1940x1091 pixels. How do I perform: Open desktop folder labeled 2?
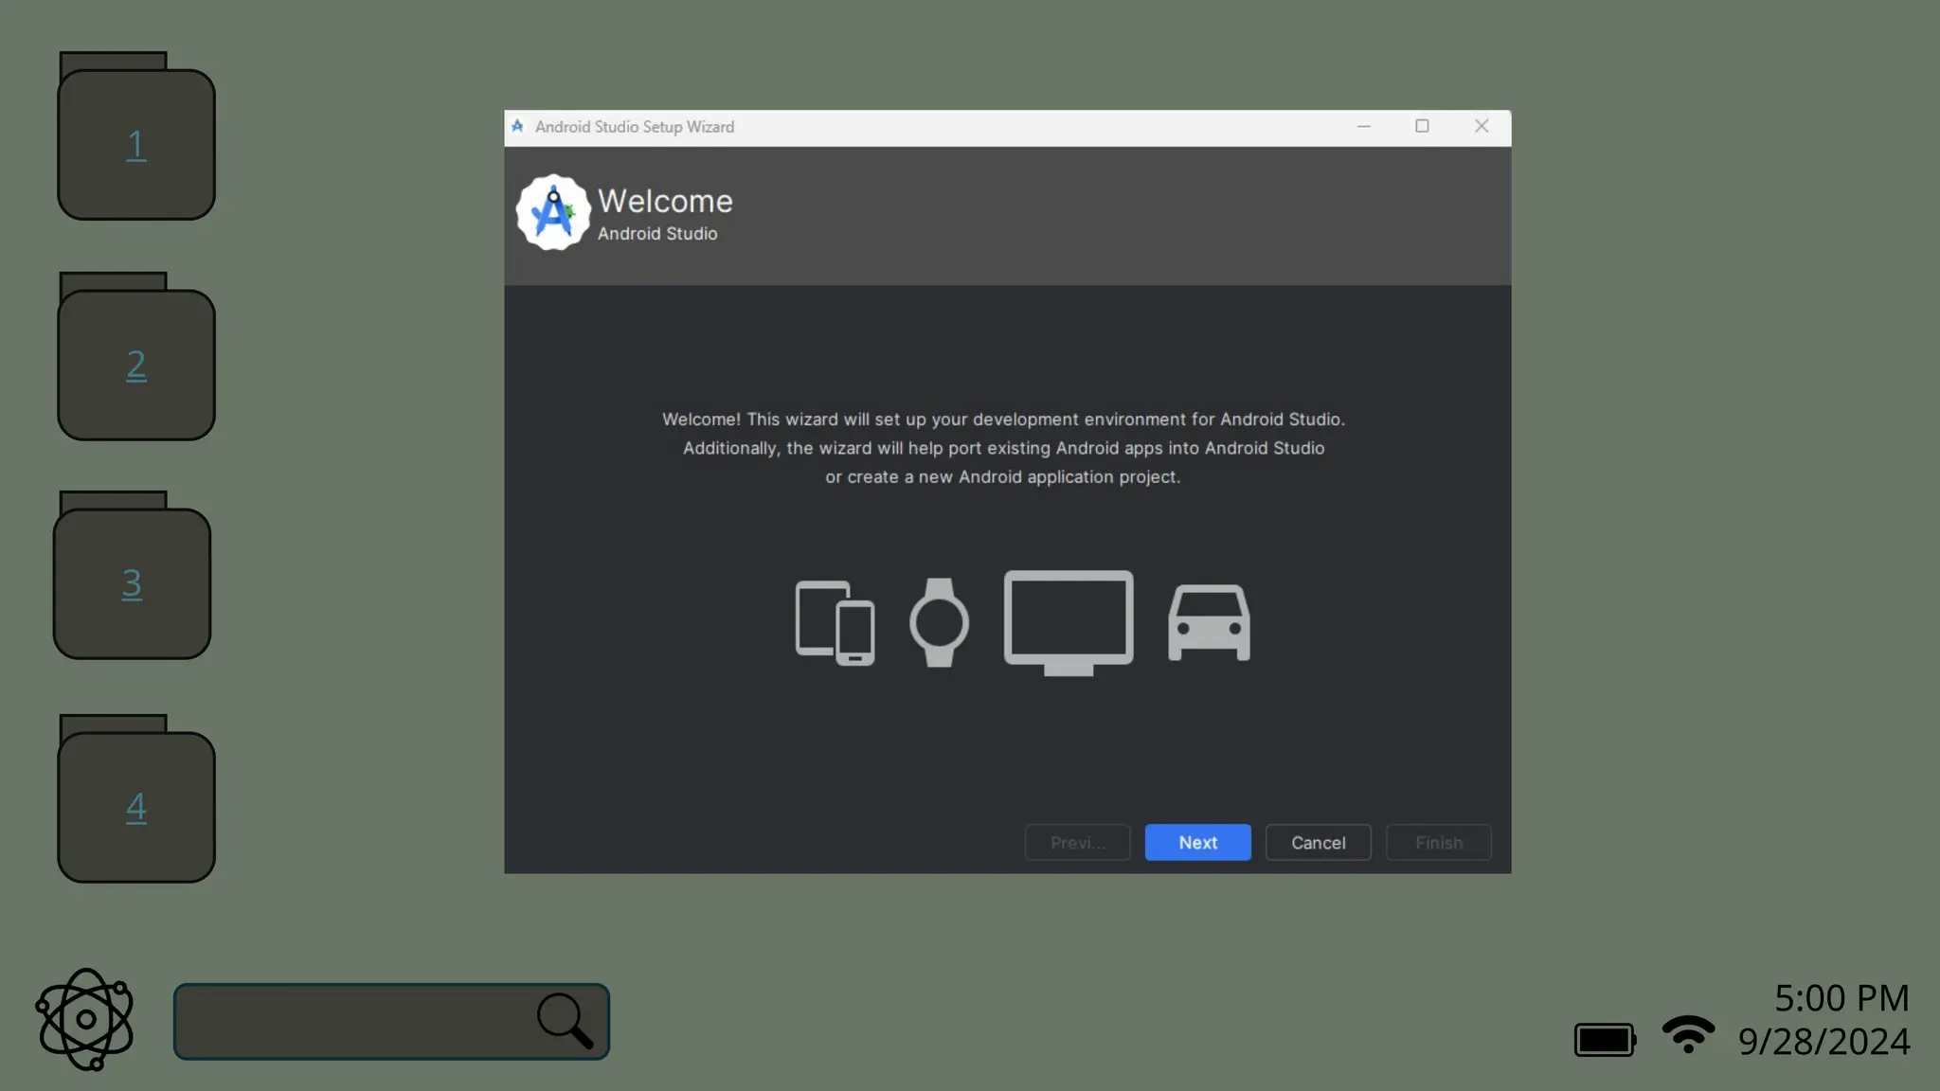tap(136, 363)
